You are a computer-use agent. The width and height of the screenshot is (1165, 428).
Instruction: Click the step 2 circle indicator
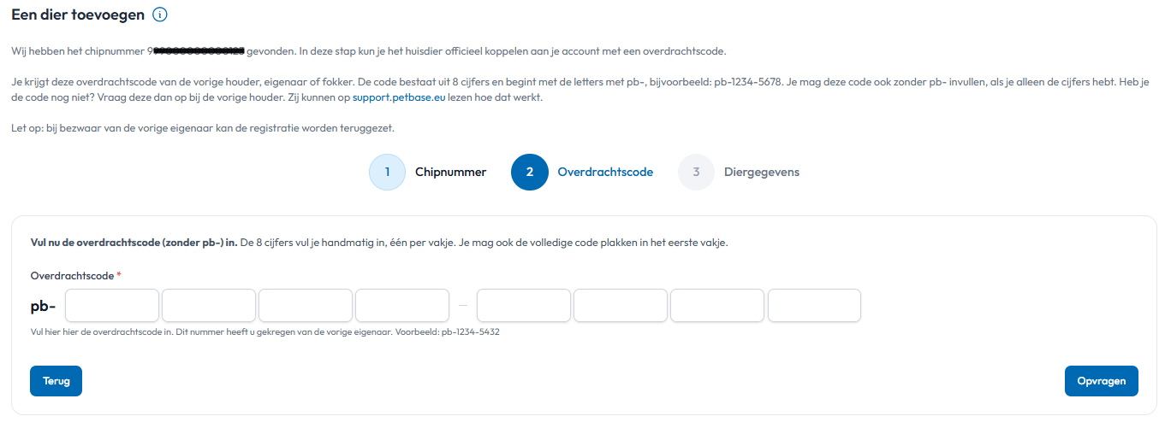tap(529, 172)
